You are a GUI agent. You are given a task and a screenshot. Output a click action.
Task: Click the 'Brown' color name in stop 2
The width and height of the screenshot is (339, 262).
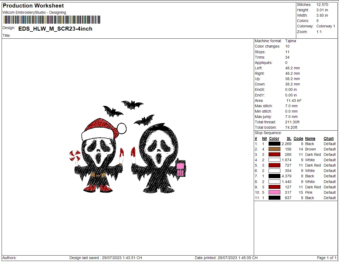click(311, 149)
